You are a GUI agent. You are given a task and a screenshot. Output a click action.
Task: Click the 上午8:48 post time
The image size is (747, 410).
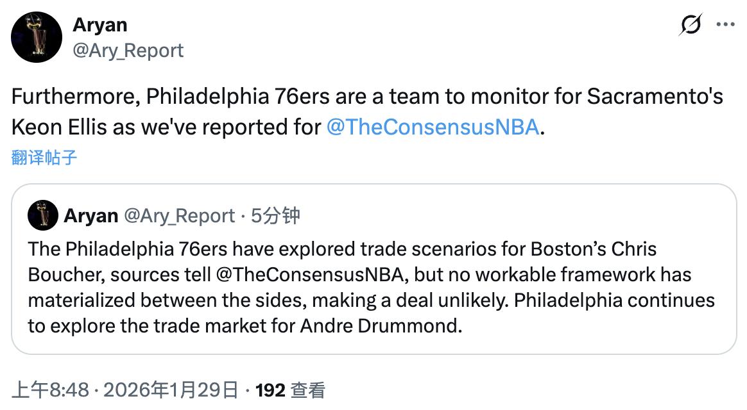(x=50, y=389)
